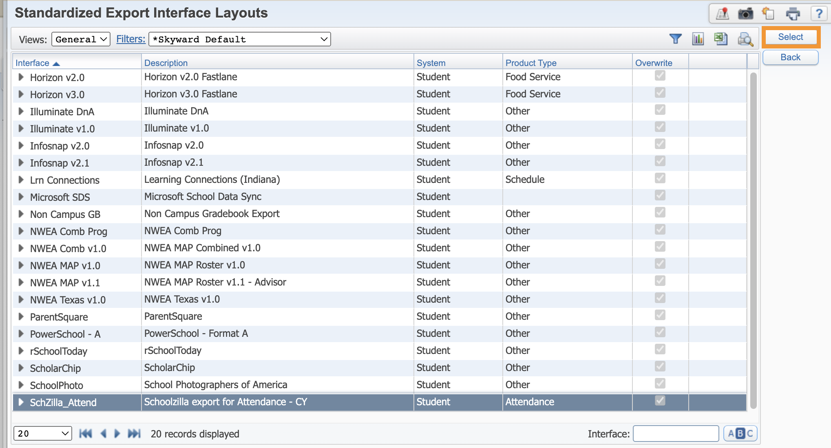Sort by the Product Type column header
Viewport: 831px width, 448px height.
point(531,63)
